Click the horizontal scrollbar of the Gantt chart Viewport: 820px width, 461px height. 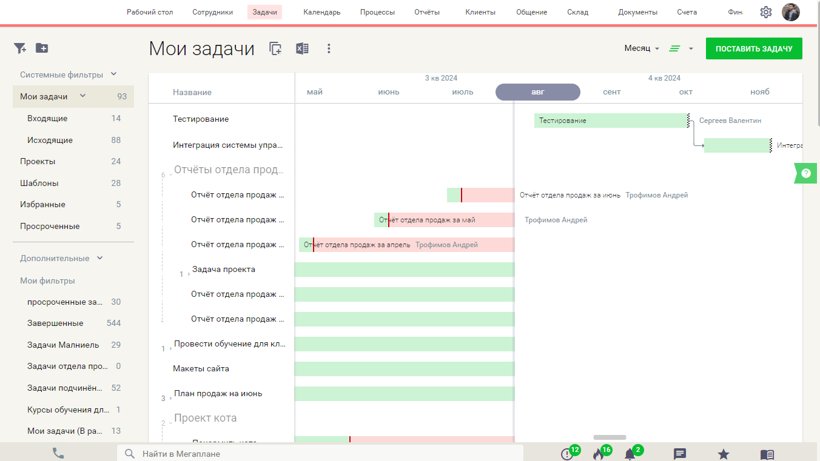click(x=610, y=437)
